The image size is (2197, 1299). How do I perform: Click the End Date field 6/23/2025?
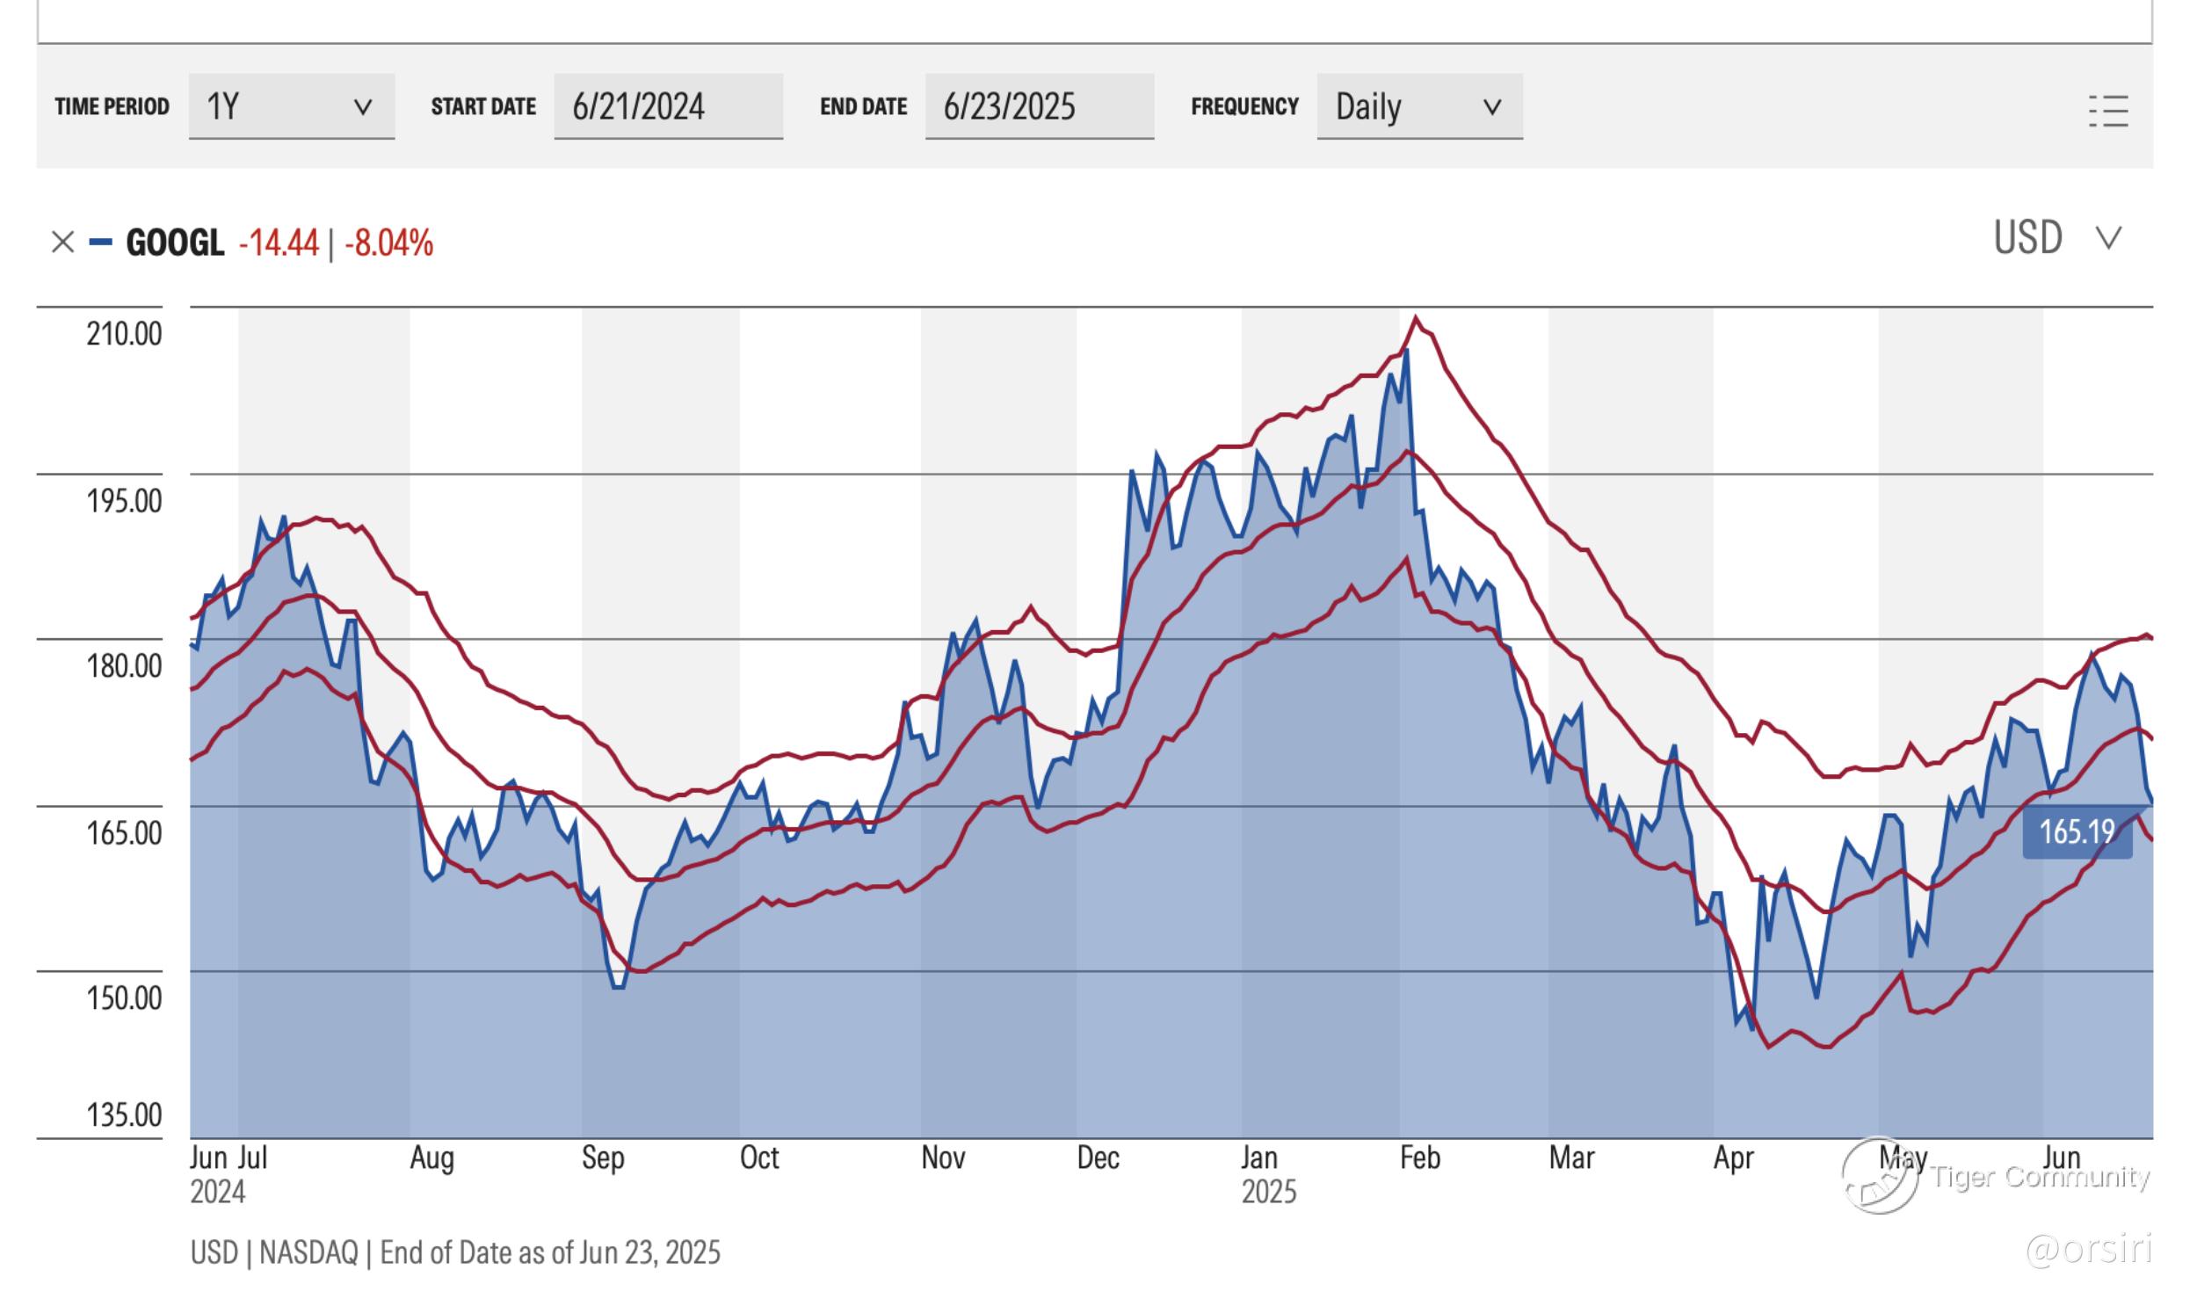(x=1039, y=106)
